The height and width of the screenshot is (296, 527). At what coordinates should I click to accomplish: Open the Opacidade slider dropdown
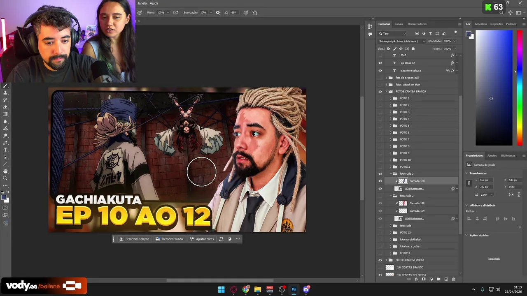(455, 41)
